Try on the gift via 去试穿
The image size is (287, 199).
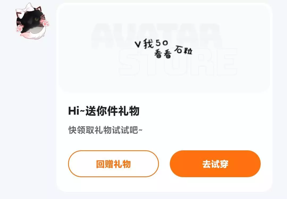point(215,164)
